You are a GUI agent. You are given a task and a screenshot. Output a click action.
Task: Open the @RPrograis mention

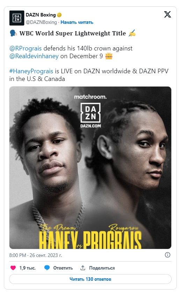coord(26,48)
